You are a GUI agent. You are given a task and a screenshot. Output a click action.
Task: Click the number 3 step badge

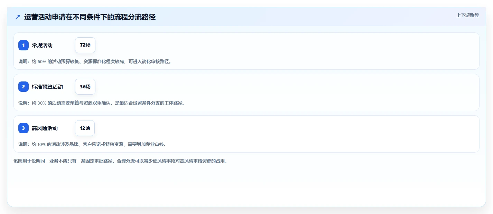tap(24, 128)
